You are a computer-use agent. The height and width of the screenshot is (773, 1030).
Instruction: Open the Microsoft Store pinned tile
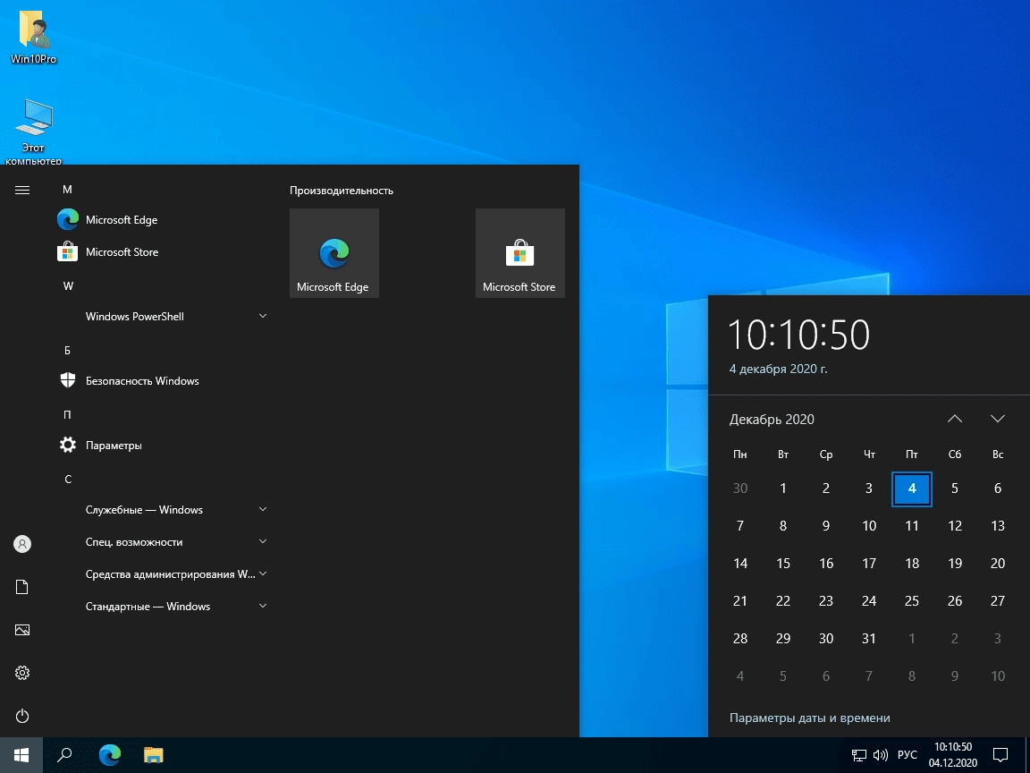point(520,253)
